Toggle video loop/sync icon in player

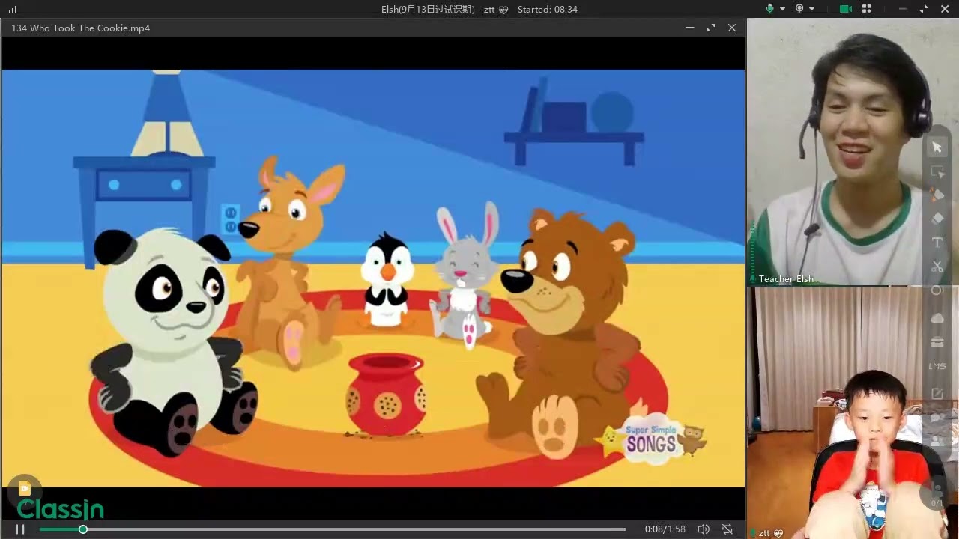point(727,529)
